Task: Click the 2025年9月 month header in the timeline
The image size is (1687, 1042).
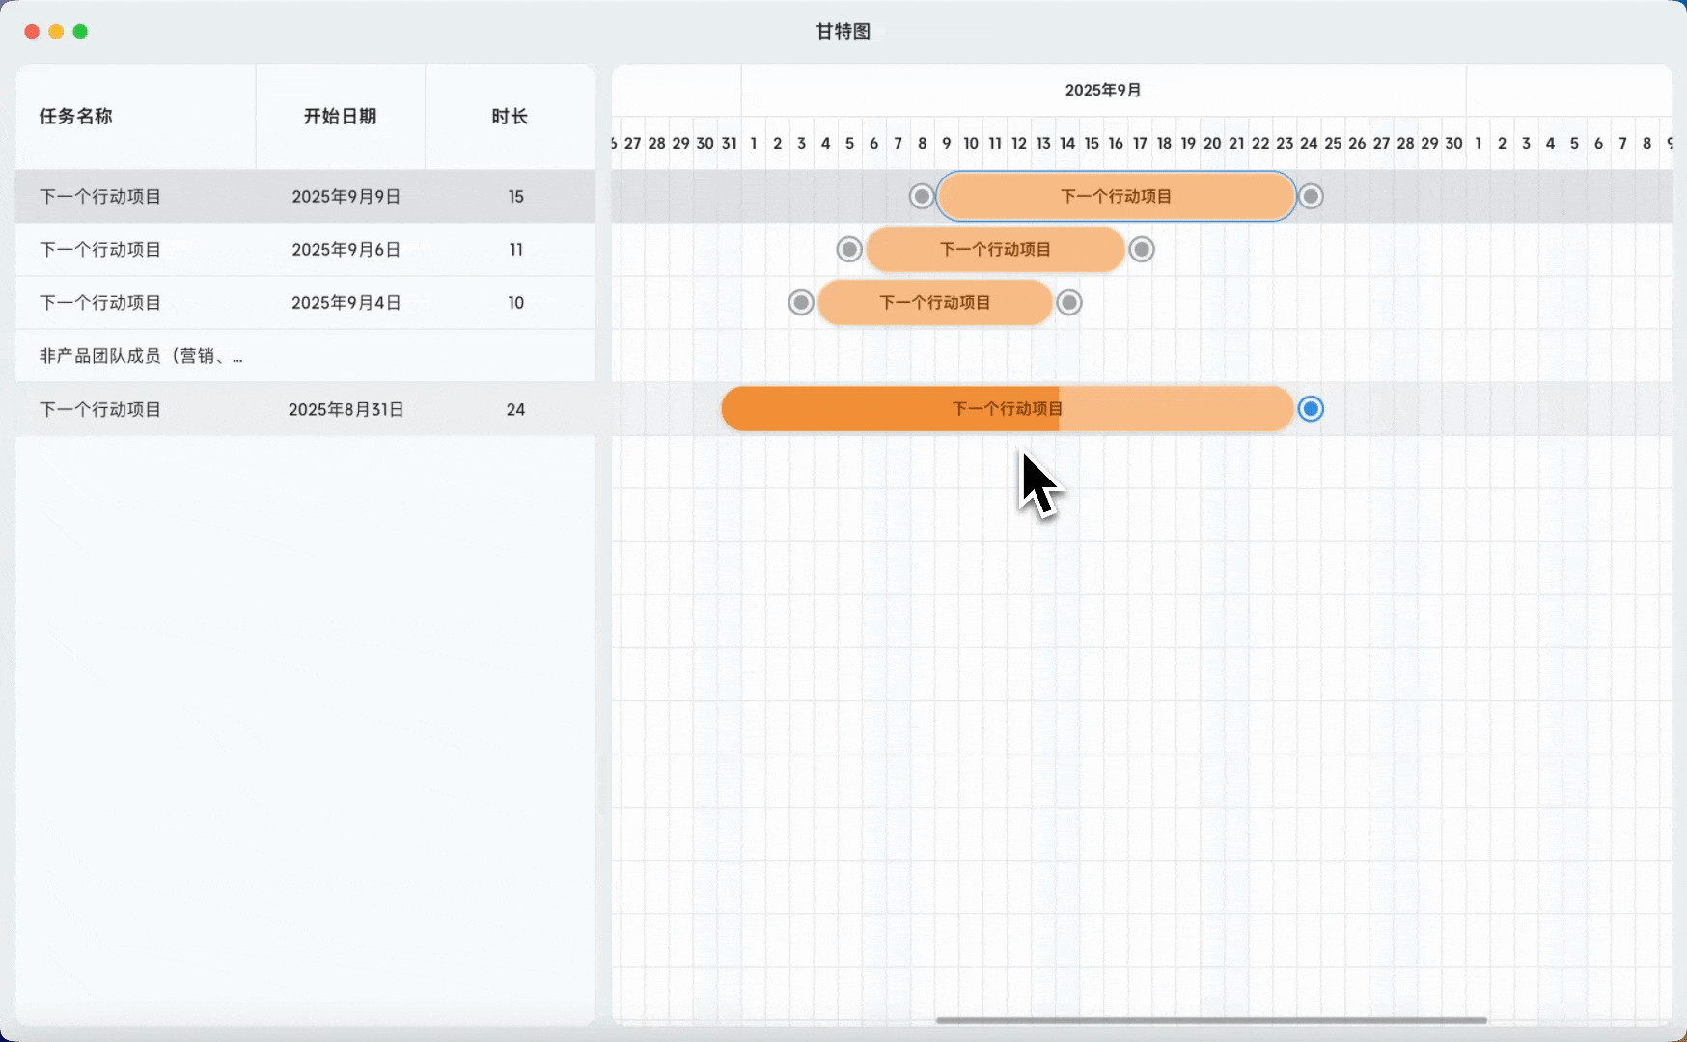Action: tap(1102, 90)
